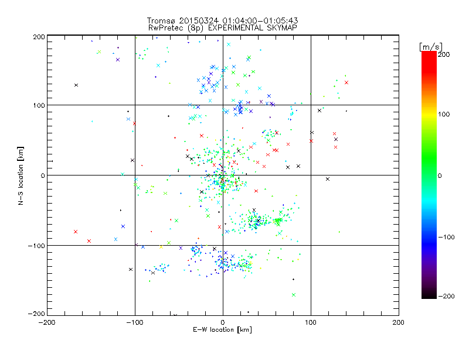Click the red X marker nearest the plot's upper-right corner

346,82
